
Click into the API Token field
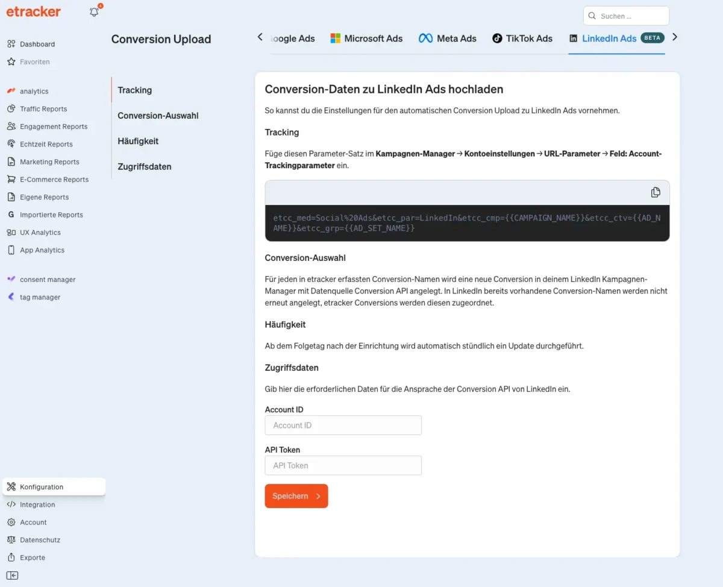coord(343,465)
